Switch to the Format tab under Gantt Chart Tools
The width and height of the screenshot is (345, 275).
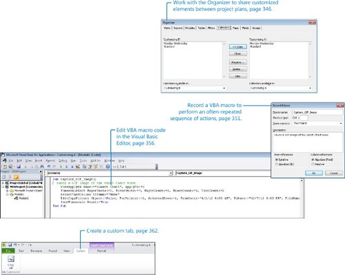(101, 251)
